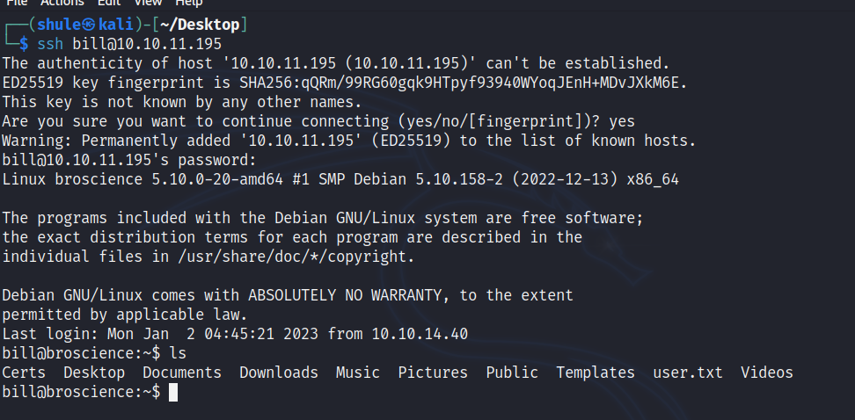The width and height of the screenshot is (855, 420).
Task: Click the Music directory name
Action: pyautogui.click(x=358, y=373)
